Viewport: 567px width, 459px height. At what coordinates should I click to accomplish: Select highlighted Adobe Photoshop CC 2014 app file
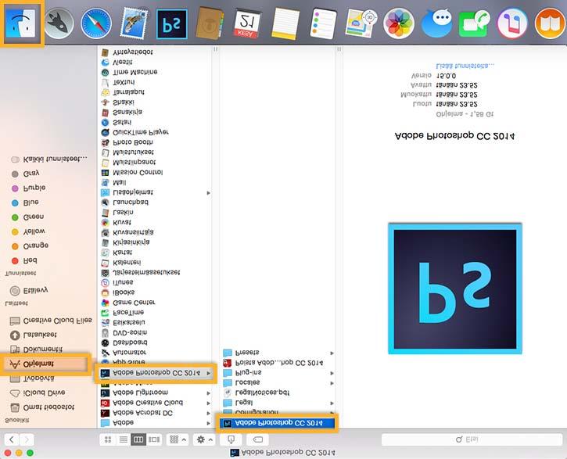click(277, 423)
